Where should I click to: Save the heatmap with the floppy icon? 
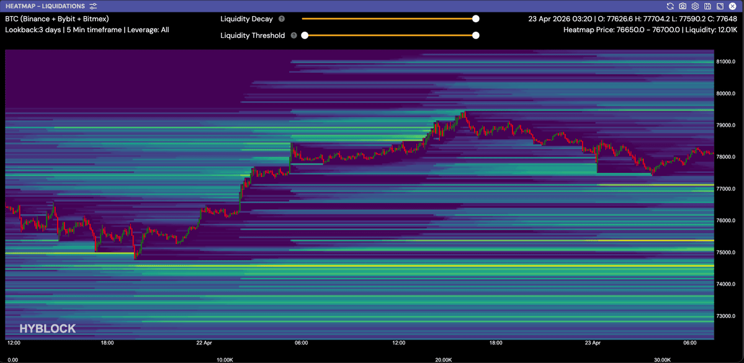click(x=707, y=6)
